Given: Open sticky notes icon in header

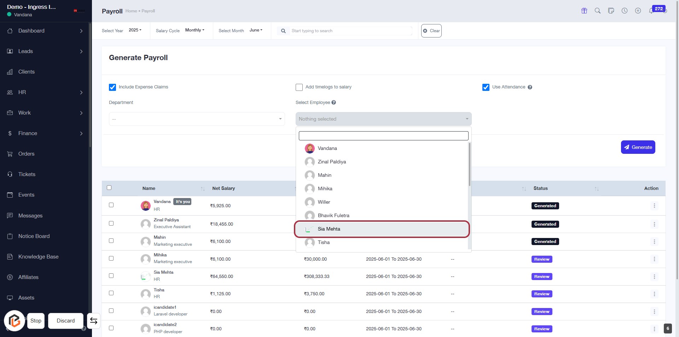Looking at the screenshot, I should pyautogui.click(x=611, y=11).
